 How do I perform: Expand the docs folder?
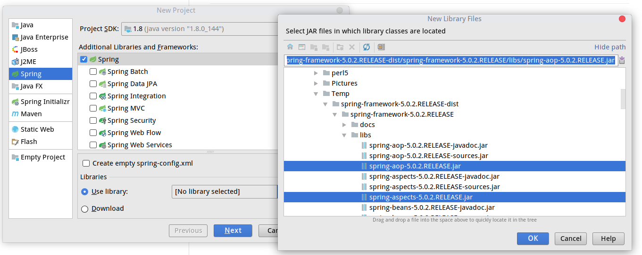(344, 125)
